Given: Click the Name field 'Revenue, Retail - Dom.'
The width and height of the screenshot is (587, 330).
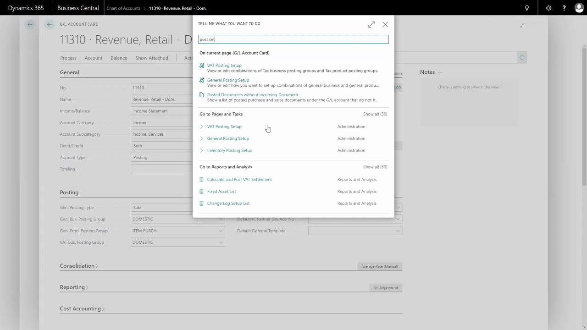Looking at the screenshot, I should 162,99.
